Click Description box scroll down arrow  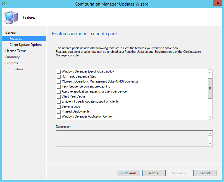coord(210,143)
